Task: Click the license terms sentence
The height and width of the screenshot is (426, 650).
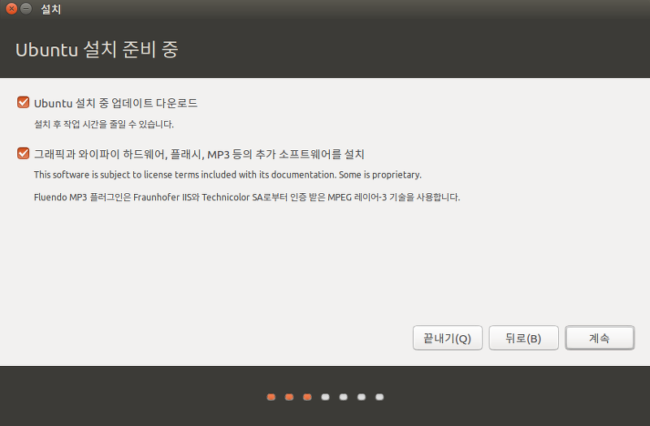Action: click(227, 174)
